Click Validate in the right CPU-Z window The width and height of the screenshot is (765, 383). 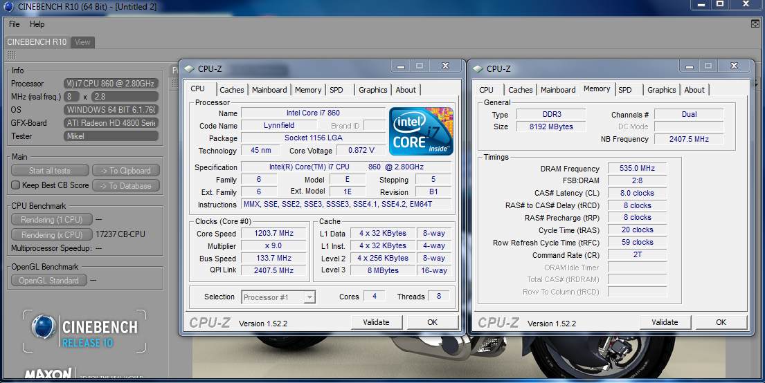click(x=665, y=322)
